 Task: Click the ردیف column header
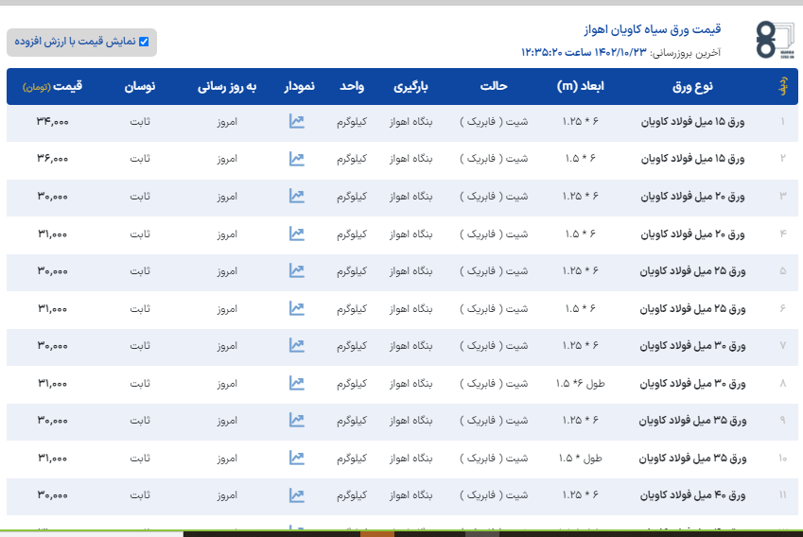(783, 87)
